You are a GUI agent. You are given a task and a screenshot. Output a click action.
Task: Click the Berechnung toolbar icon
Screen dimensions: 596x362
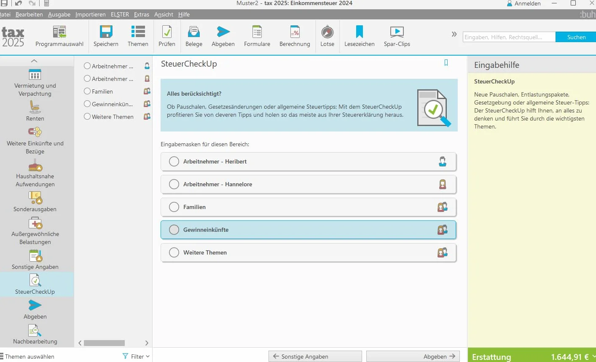pyautogui.click(x=295, y=32)
